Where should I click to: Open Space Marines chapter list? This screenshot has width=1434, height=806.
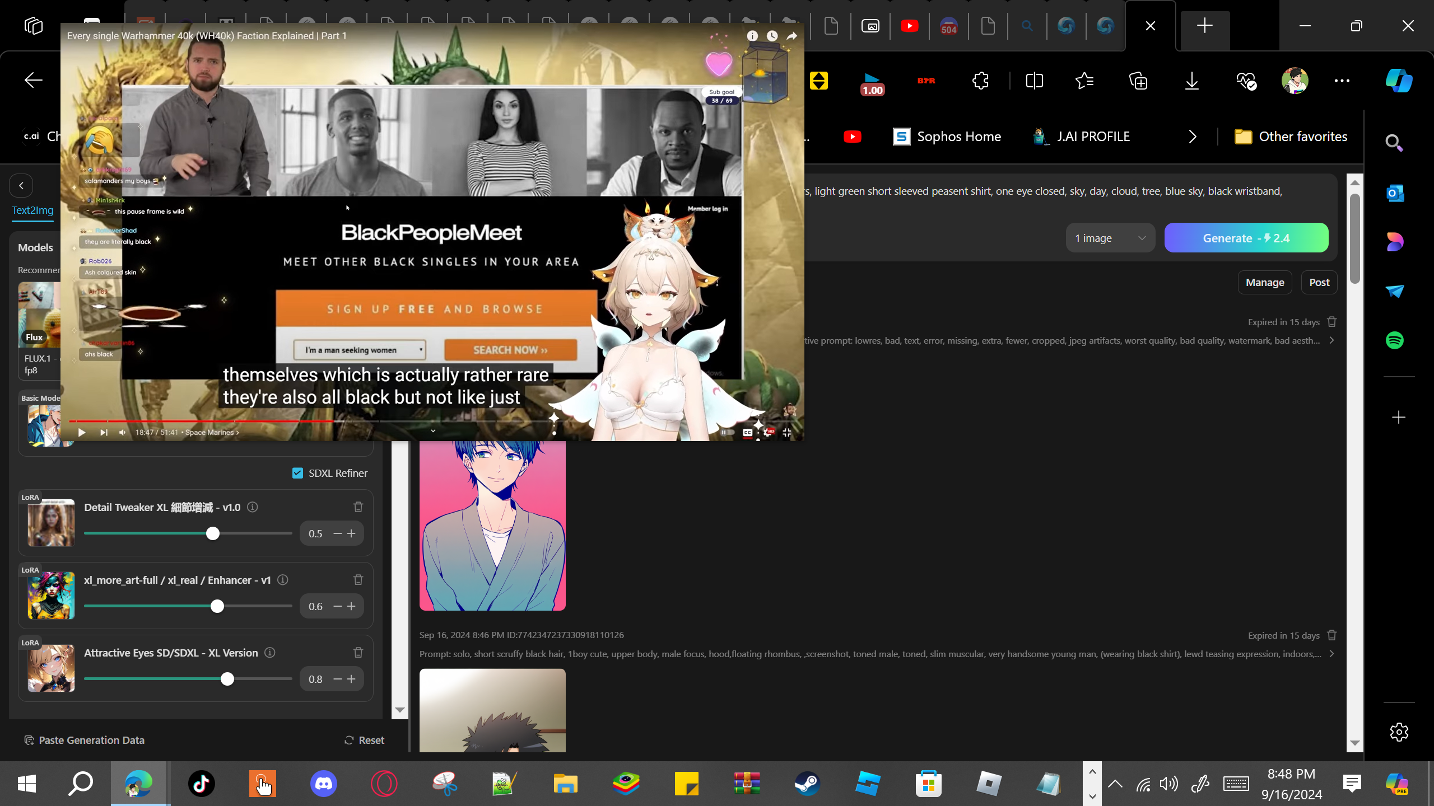pos(212,432)
